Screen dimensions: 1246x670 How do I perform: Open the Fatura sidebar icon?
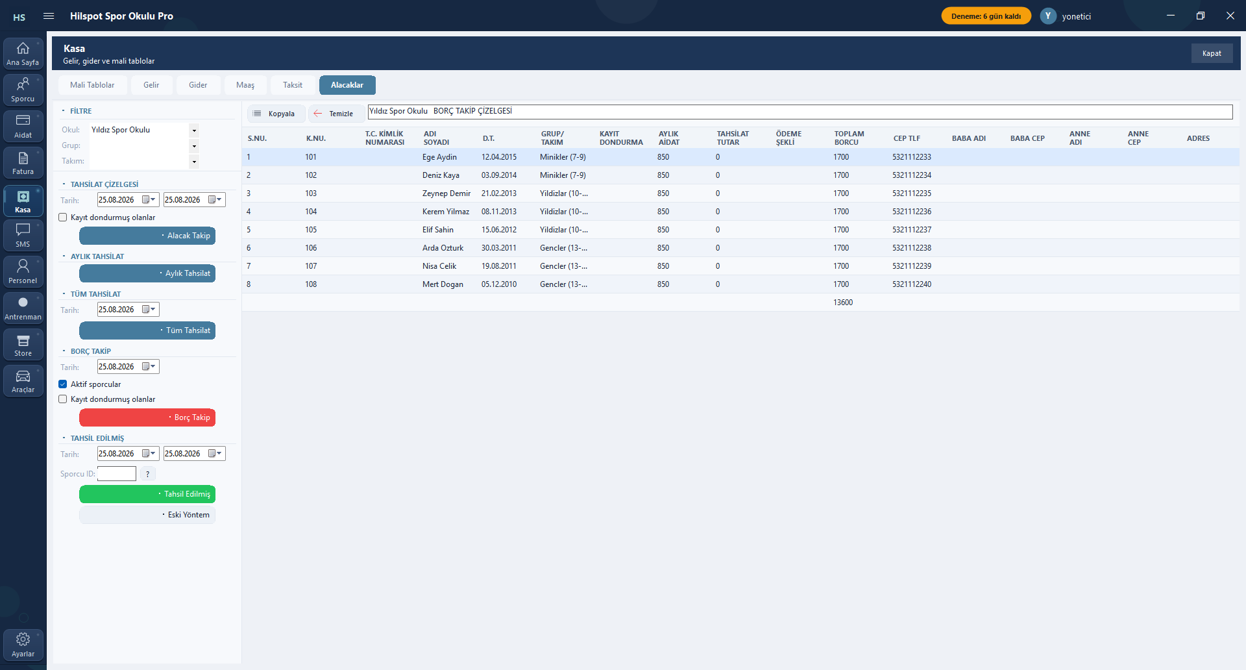pos(23,163)
